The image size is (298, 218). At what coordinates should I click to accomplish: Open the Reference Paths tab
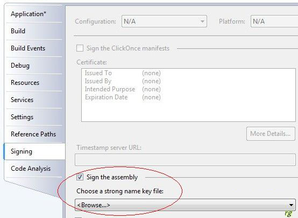(34, 134)
